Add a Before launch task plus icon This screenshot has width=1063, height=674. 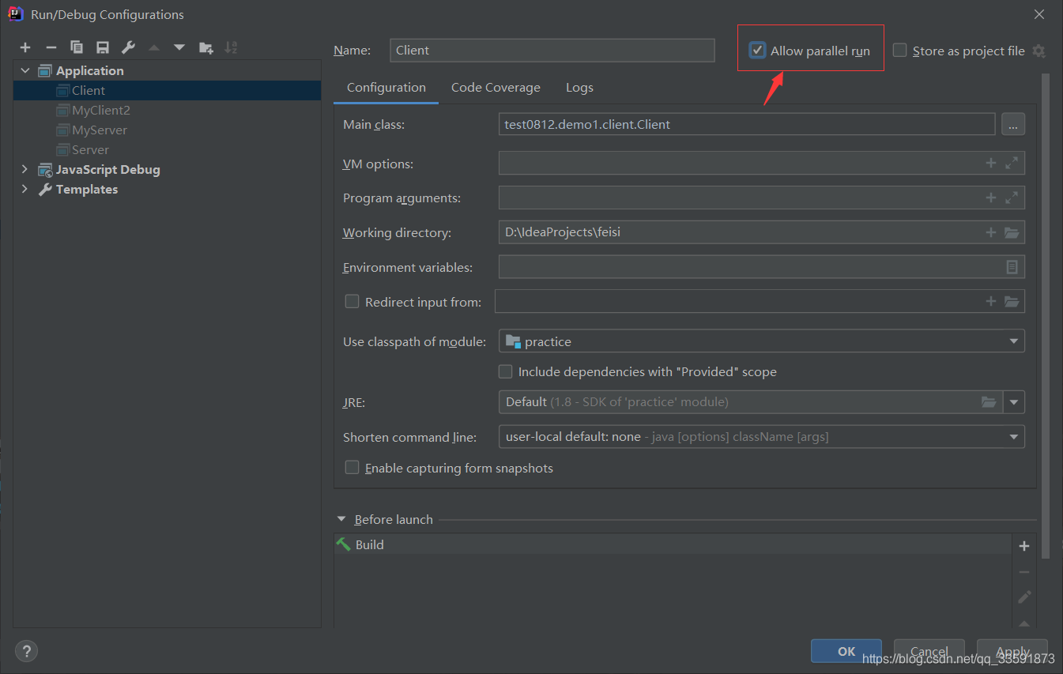point(1024,546)
